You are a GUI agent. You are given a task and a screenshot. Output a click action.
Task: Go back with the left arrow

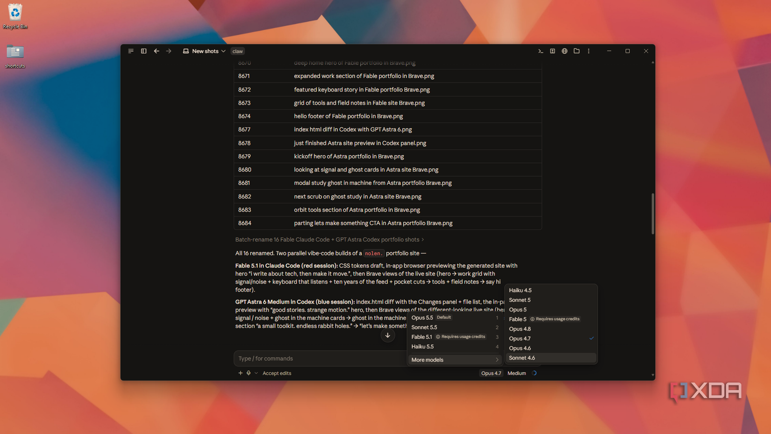pyautogui.click(x=157, y=51)
